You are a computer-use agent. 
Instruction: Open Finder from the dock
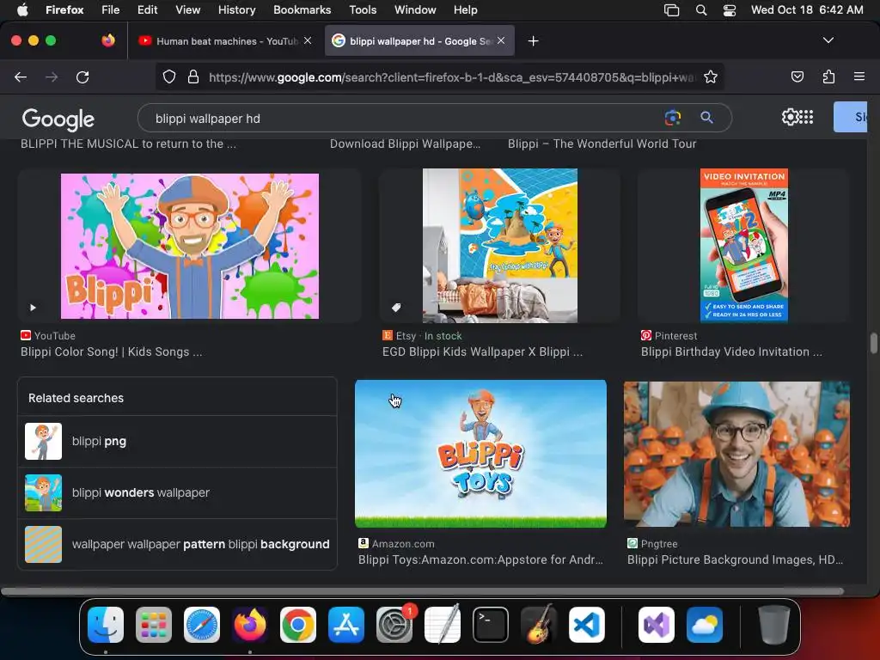pyautogui.click(x=106, y=625)
